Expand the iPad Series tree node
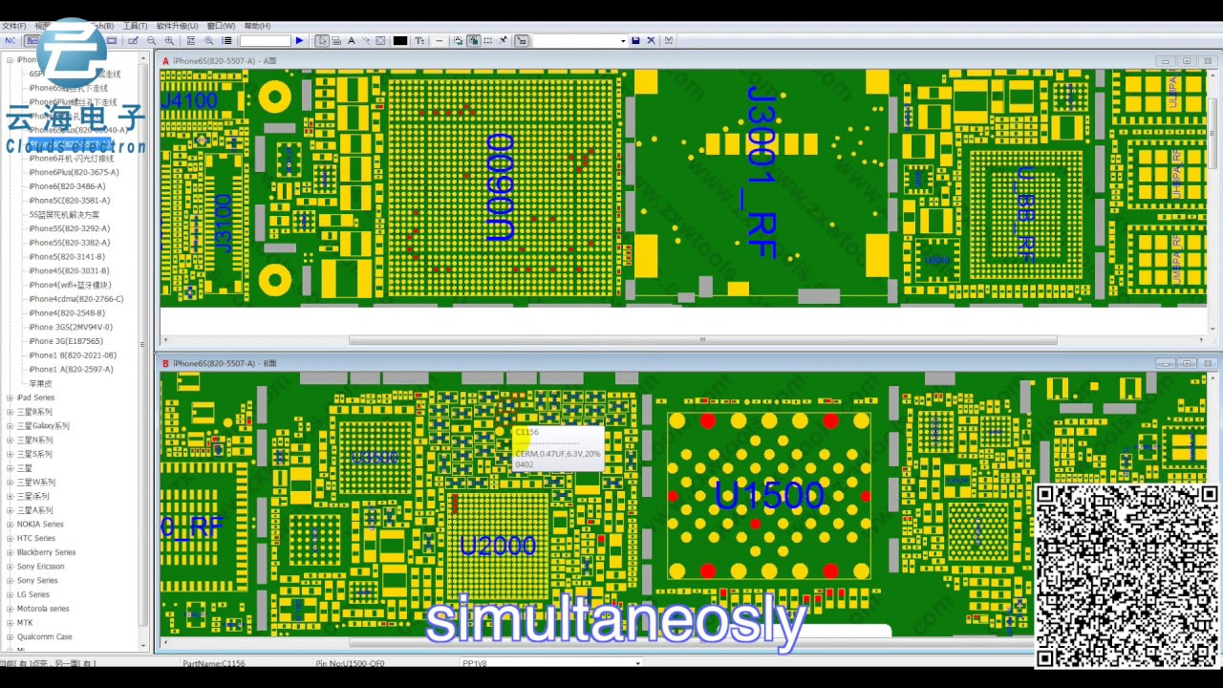 (10, 398)
